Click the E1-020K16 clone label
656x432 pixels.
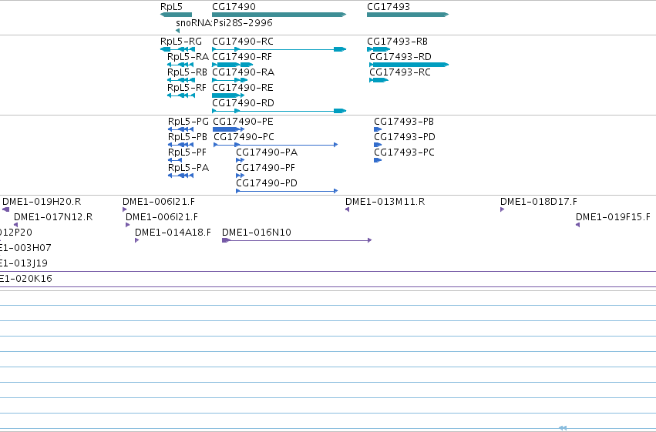(x=26, y=279)
